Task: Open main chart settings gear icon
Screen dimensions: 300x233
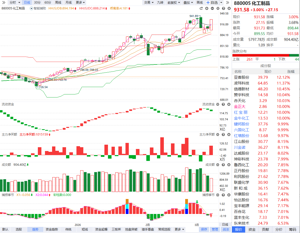Action: coord(218,8)
